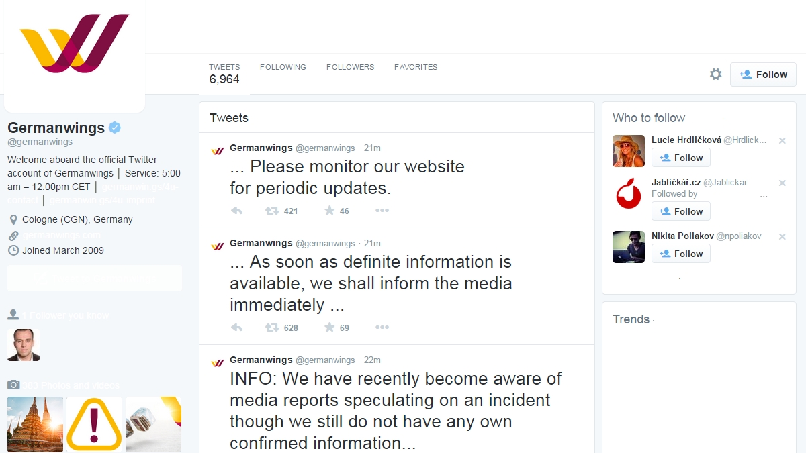Open the Followers tab
The width and height of the screenshot is (806, 453).
(350, 67)
